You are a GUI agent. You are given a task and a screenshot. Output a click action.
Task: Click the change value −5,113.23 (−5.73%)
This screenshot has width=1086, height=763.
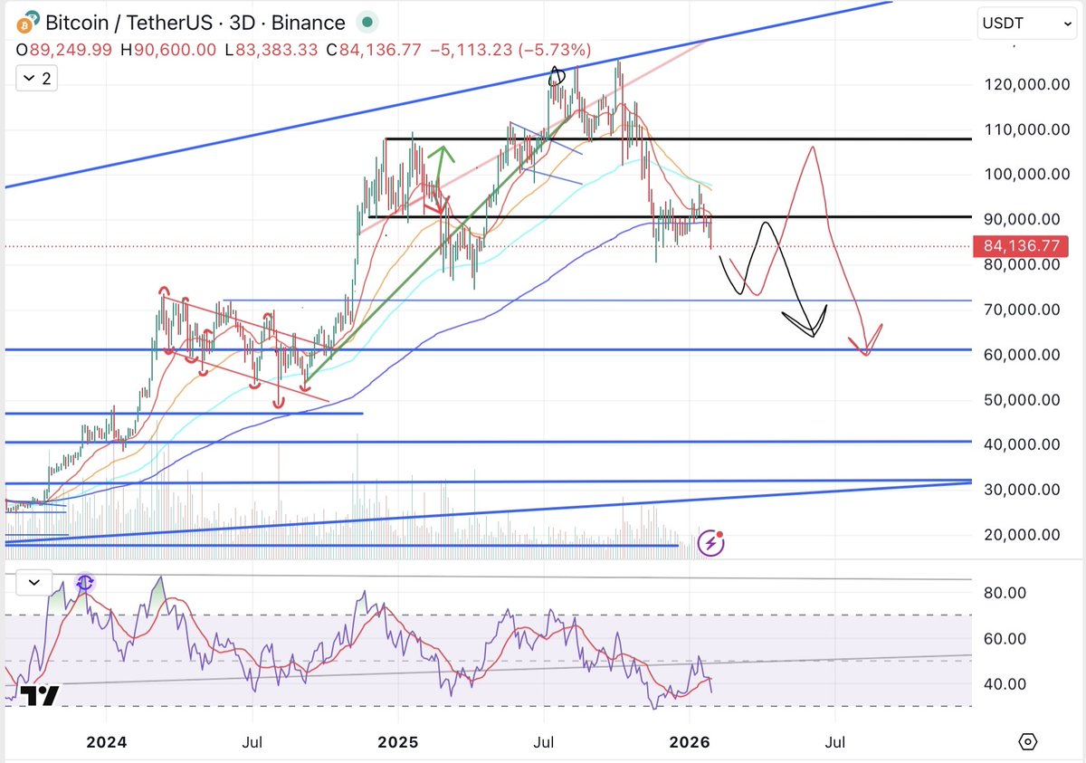pyautogui.click(x=510, y=50)
